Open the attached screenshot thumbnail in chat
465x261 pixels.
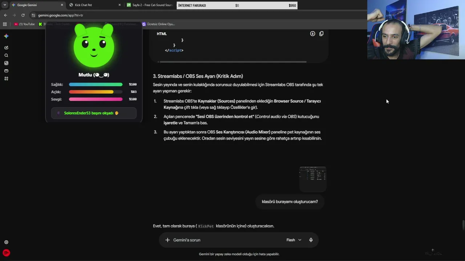click(313, 179)
